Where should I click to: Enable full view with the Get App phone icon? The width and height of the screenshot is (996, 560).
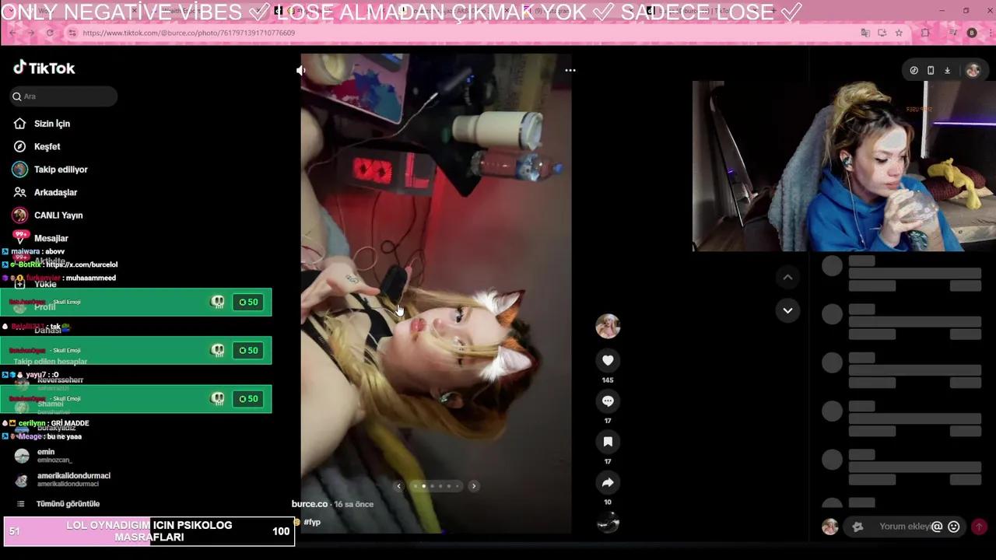click(931, 70)
